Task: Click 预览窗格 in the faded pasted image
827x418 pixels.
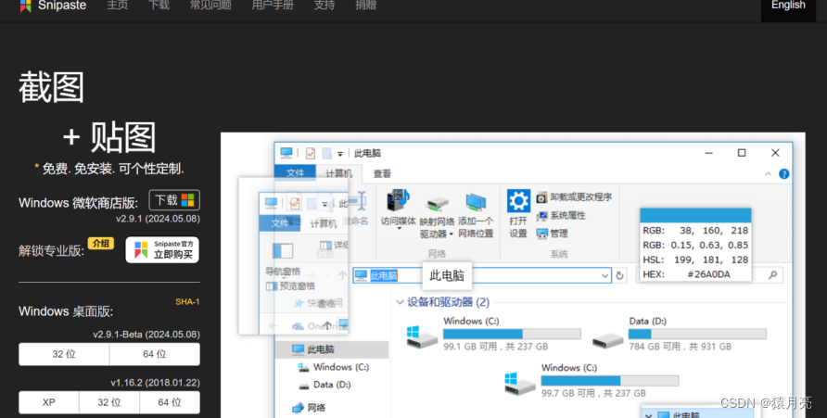Action: click(298, 286)
